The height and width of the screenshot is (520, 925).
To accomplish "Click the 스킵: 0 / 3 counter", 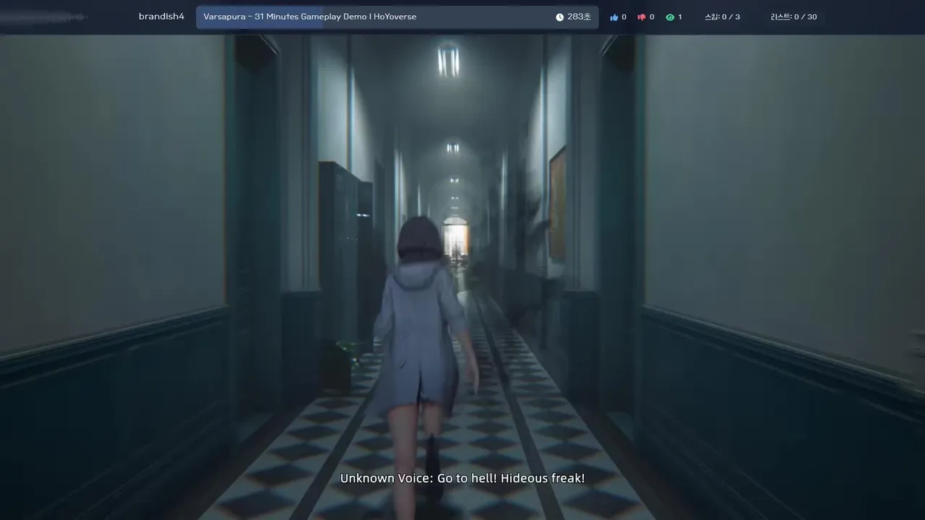I will (722, 17).
